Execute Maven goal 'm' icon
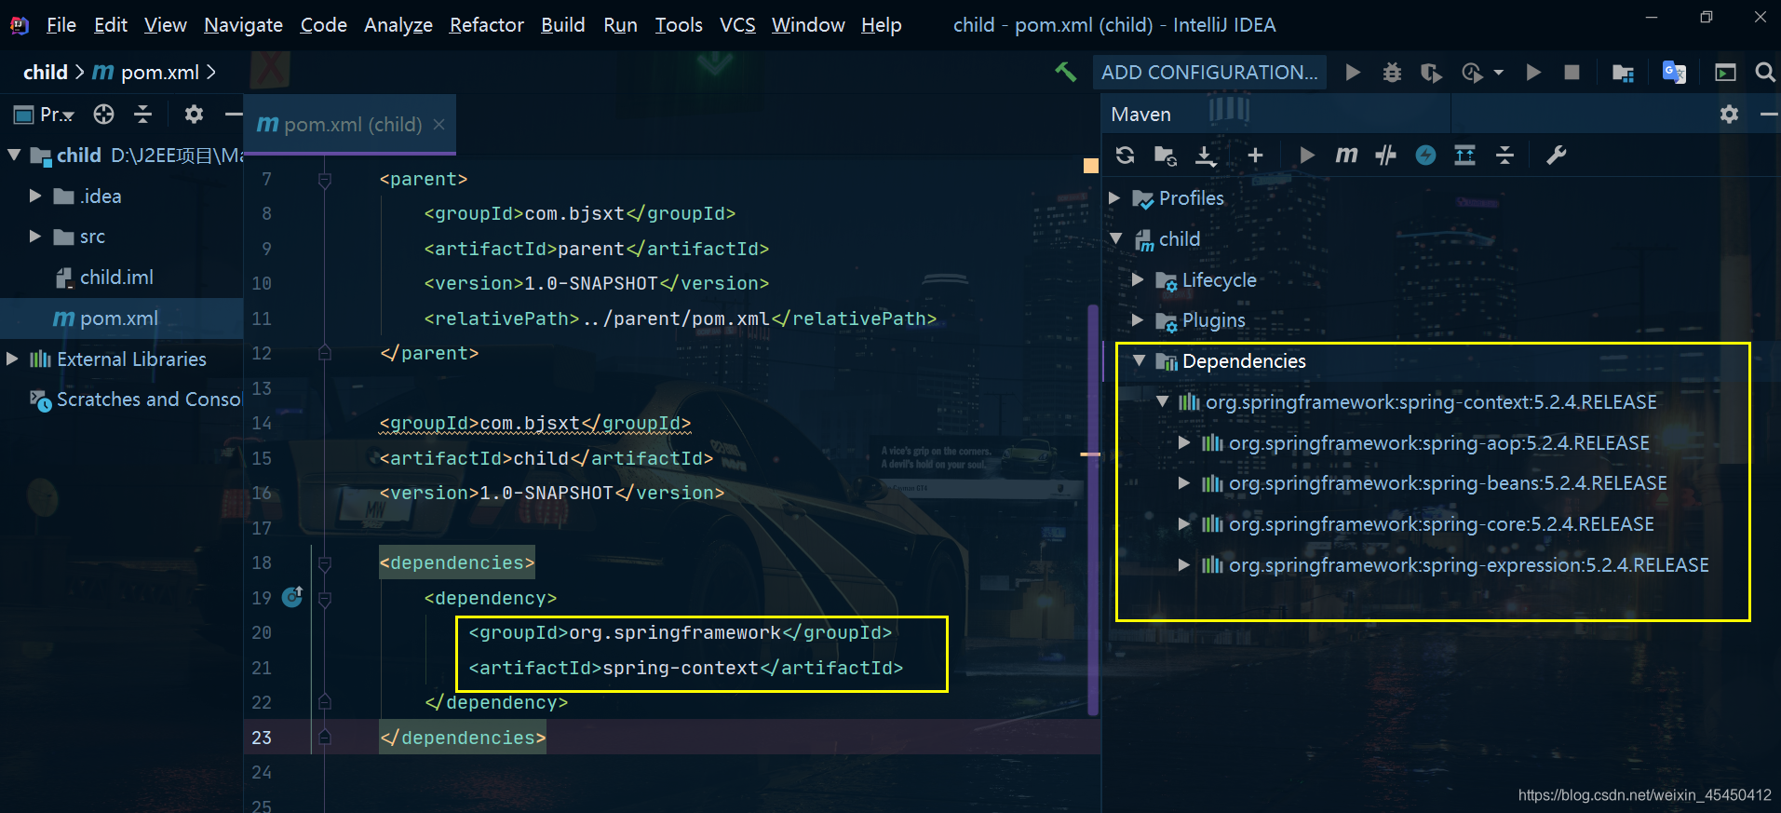 tap(1346, 155)
